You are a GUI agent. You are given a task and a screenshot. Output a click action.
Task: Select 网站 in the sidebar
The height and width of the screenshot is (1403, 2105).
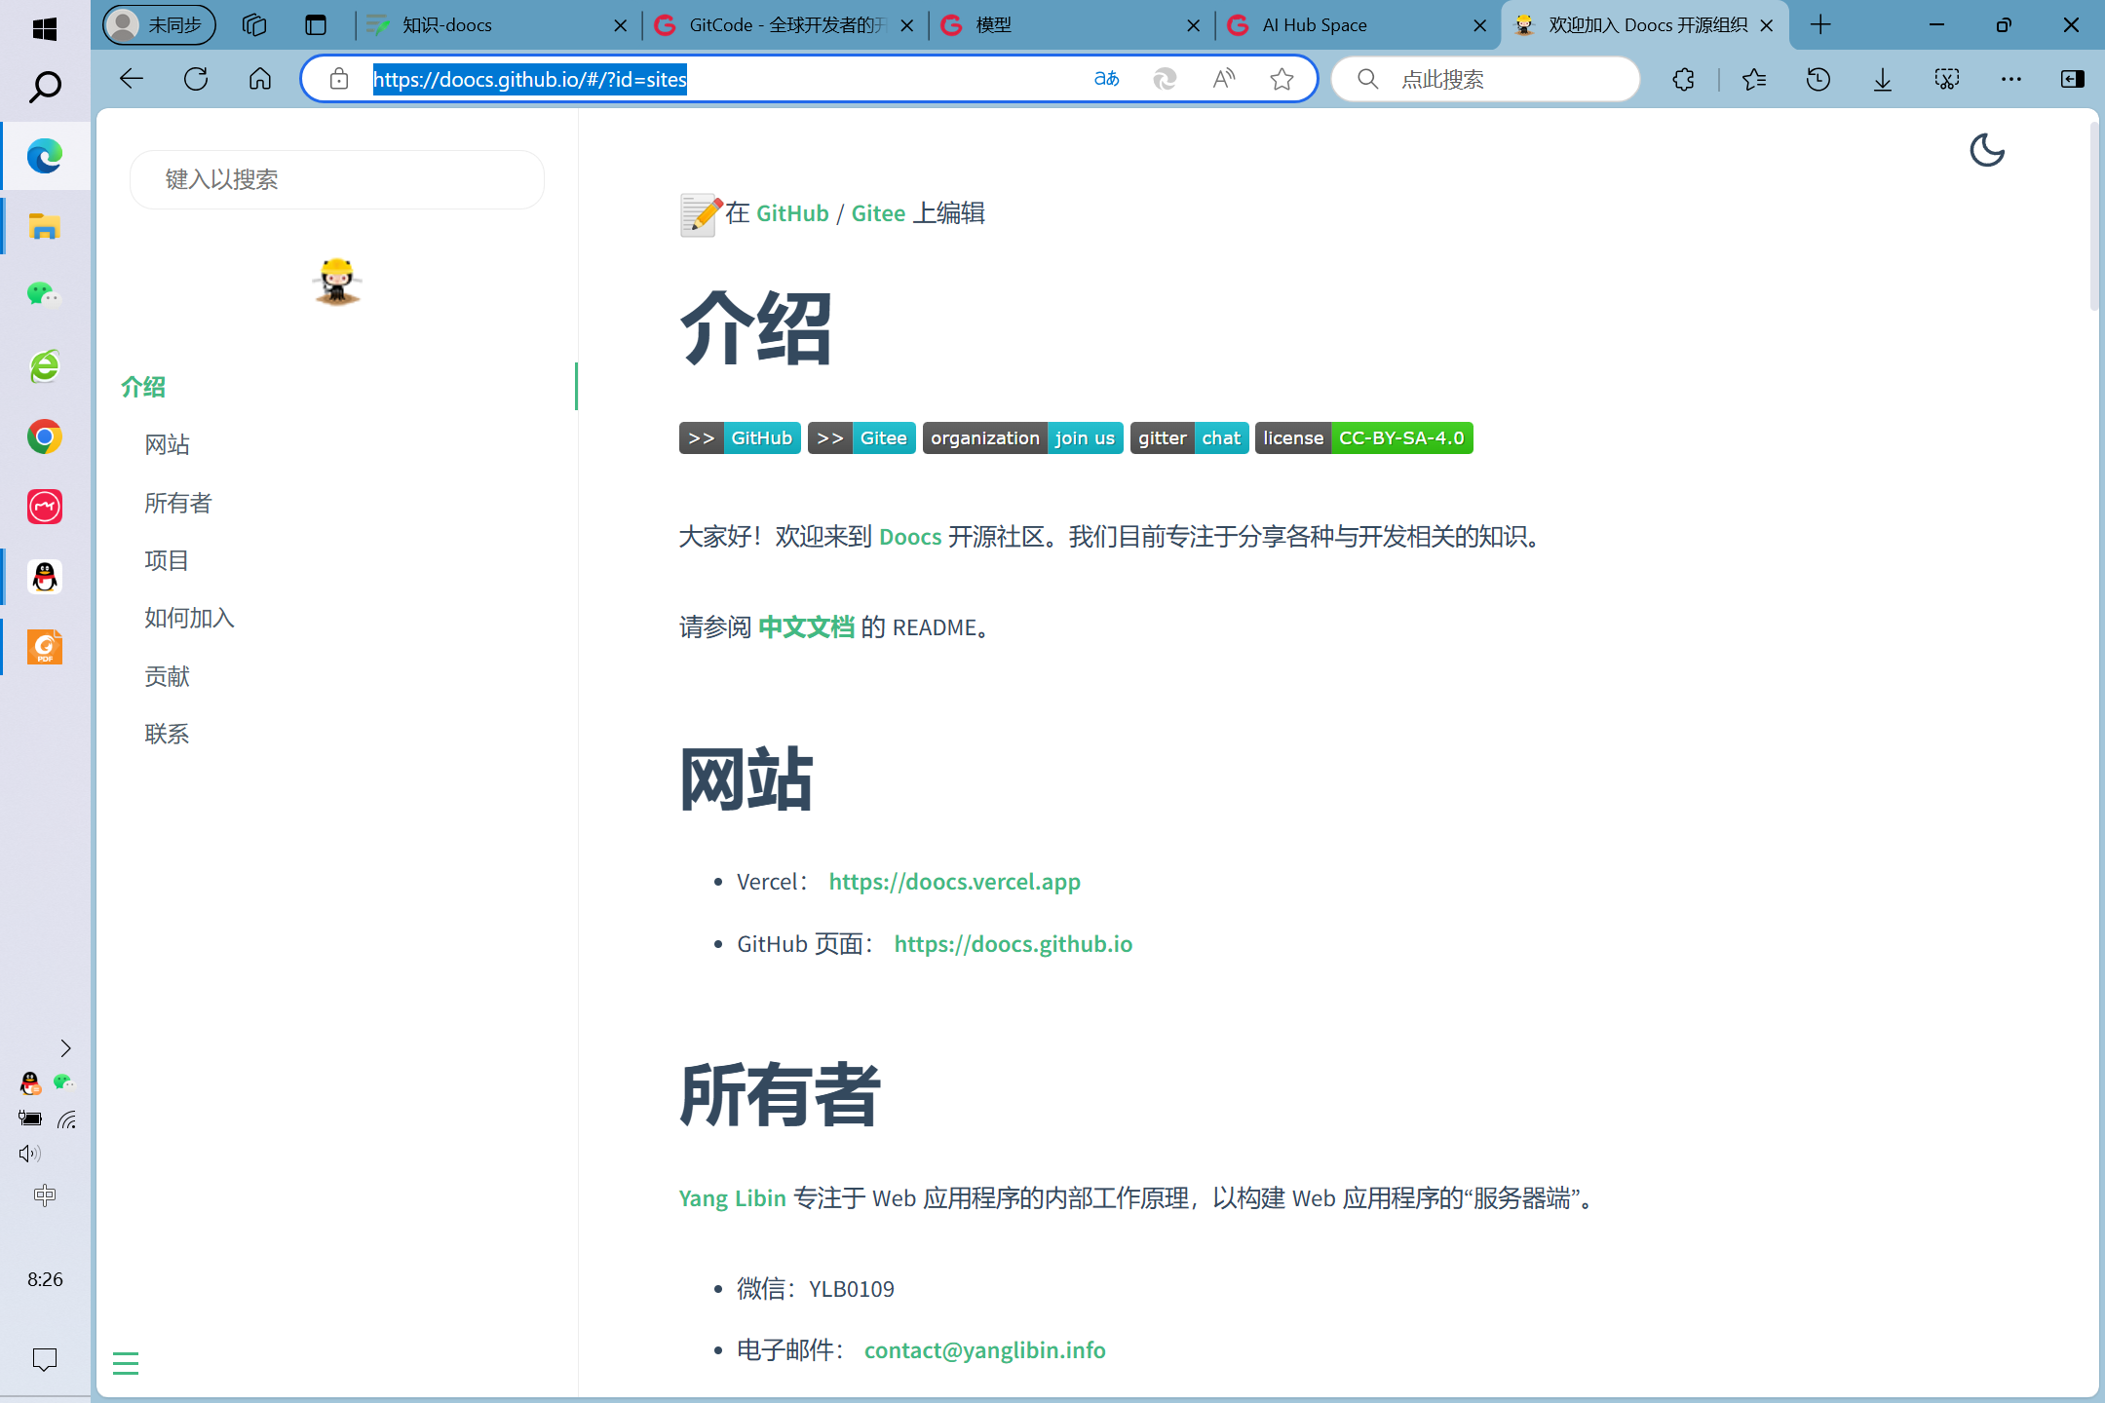(x=167, y=445)
